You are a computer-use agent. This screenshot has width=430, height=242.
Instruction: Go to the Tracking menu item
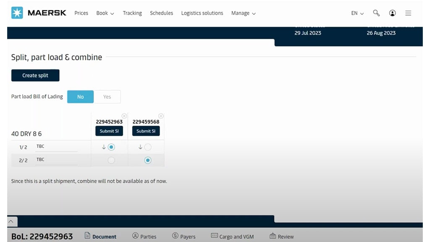coord(132,13)
